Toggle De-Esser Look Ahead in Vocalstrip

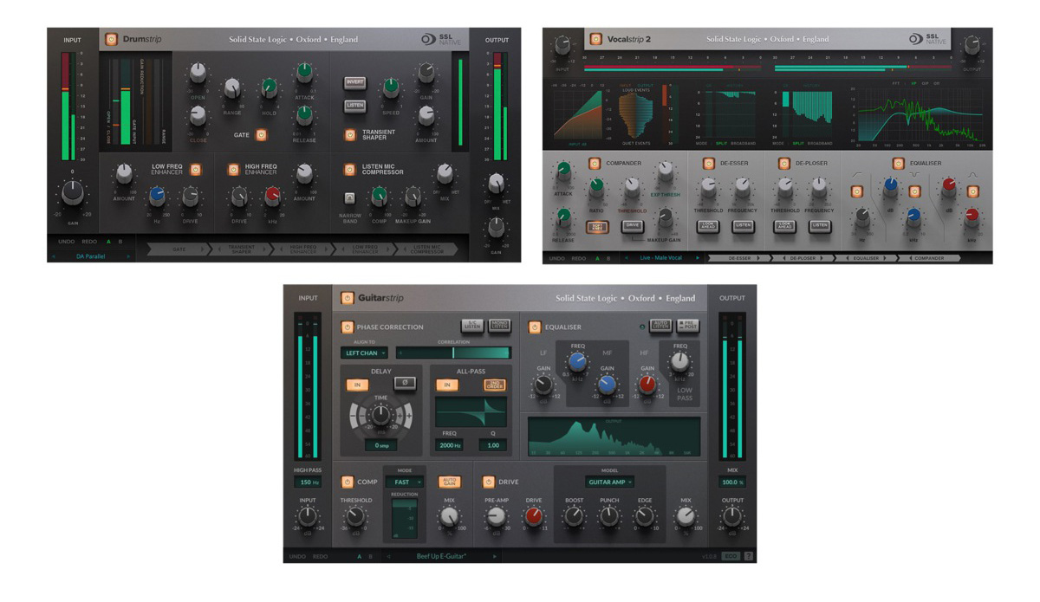click(x=708, y=226)
